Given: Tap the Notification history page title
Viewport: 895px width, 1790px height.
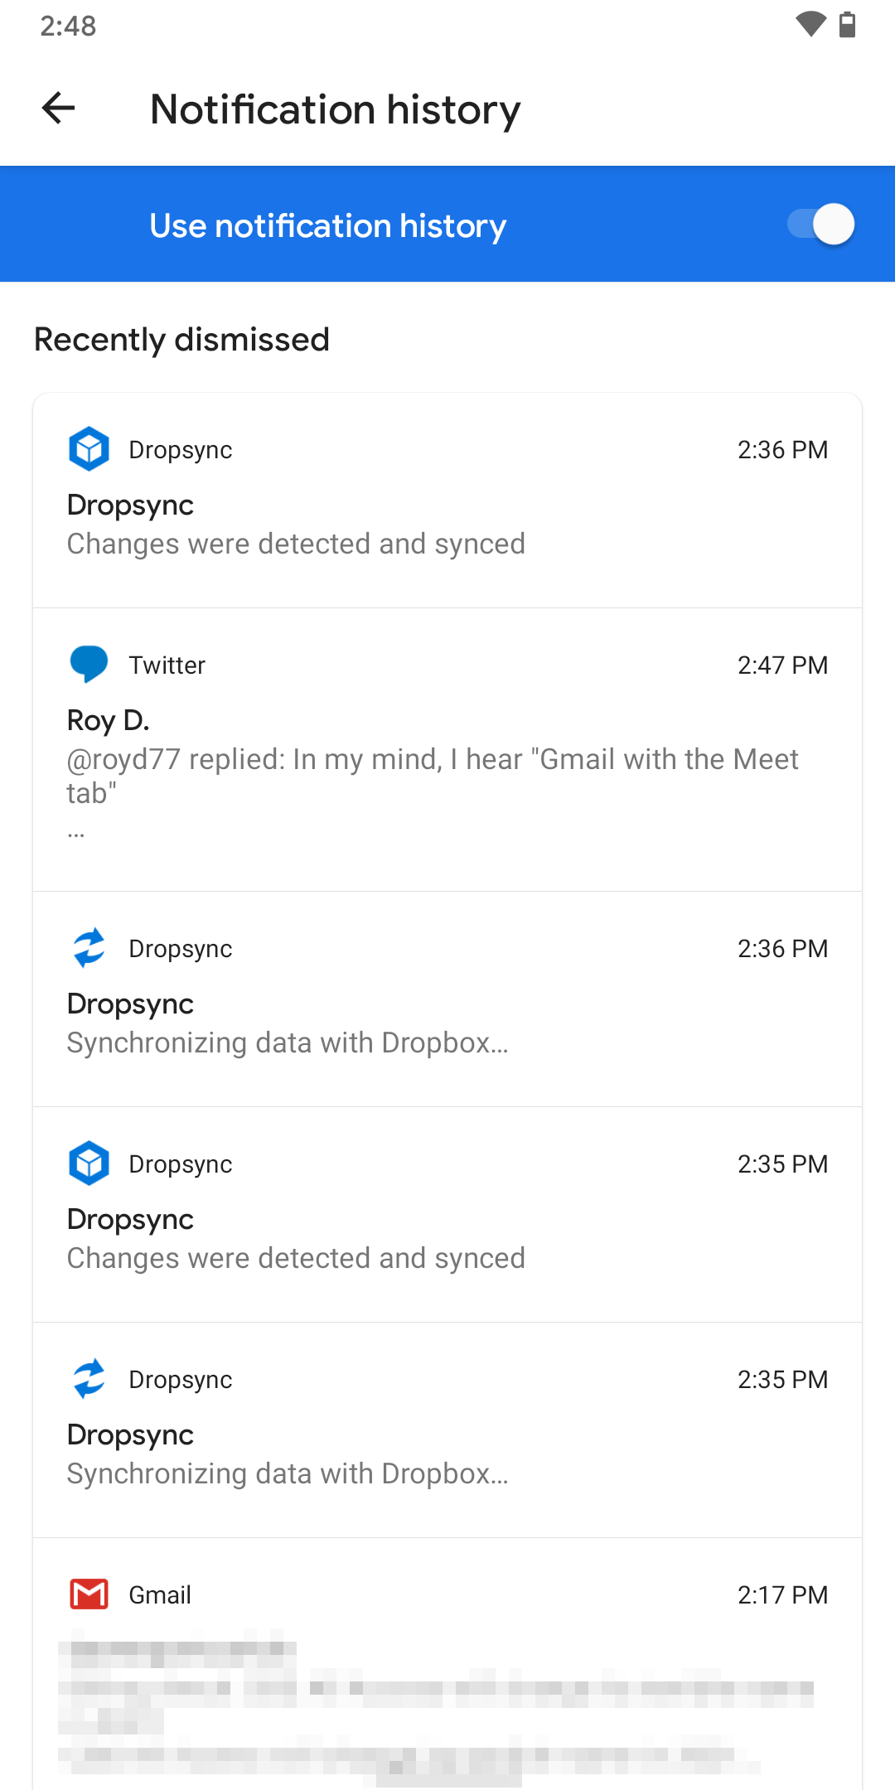Looking at the screenshot, I should tap(335, 109).
